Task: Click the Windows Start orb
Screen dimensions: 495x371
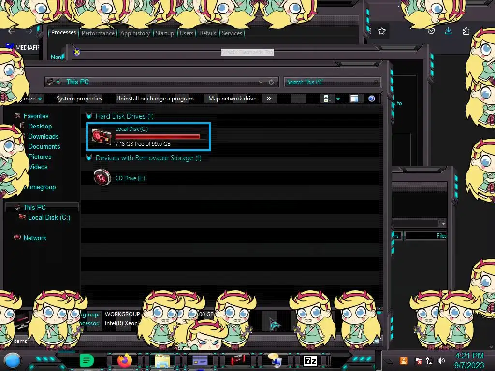Action: coord(12,360)
